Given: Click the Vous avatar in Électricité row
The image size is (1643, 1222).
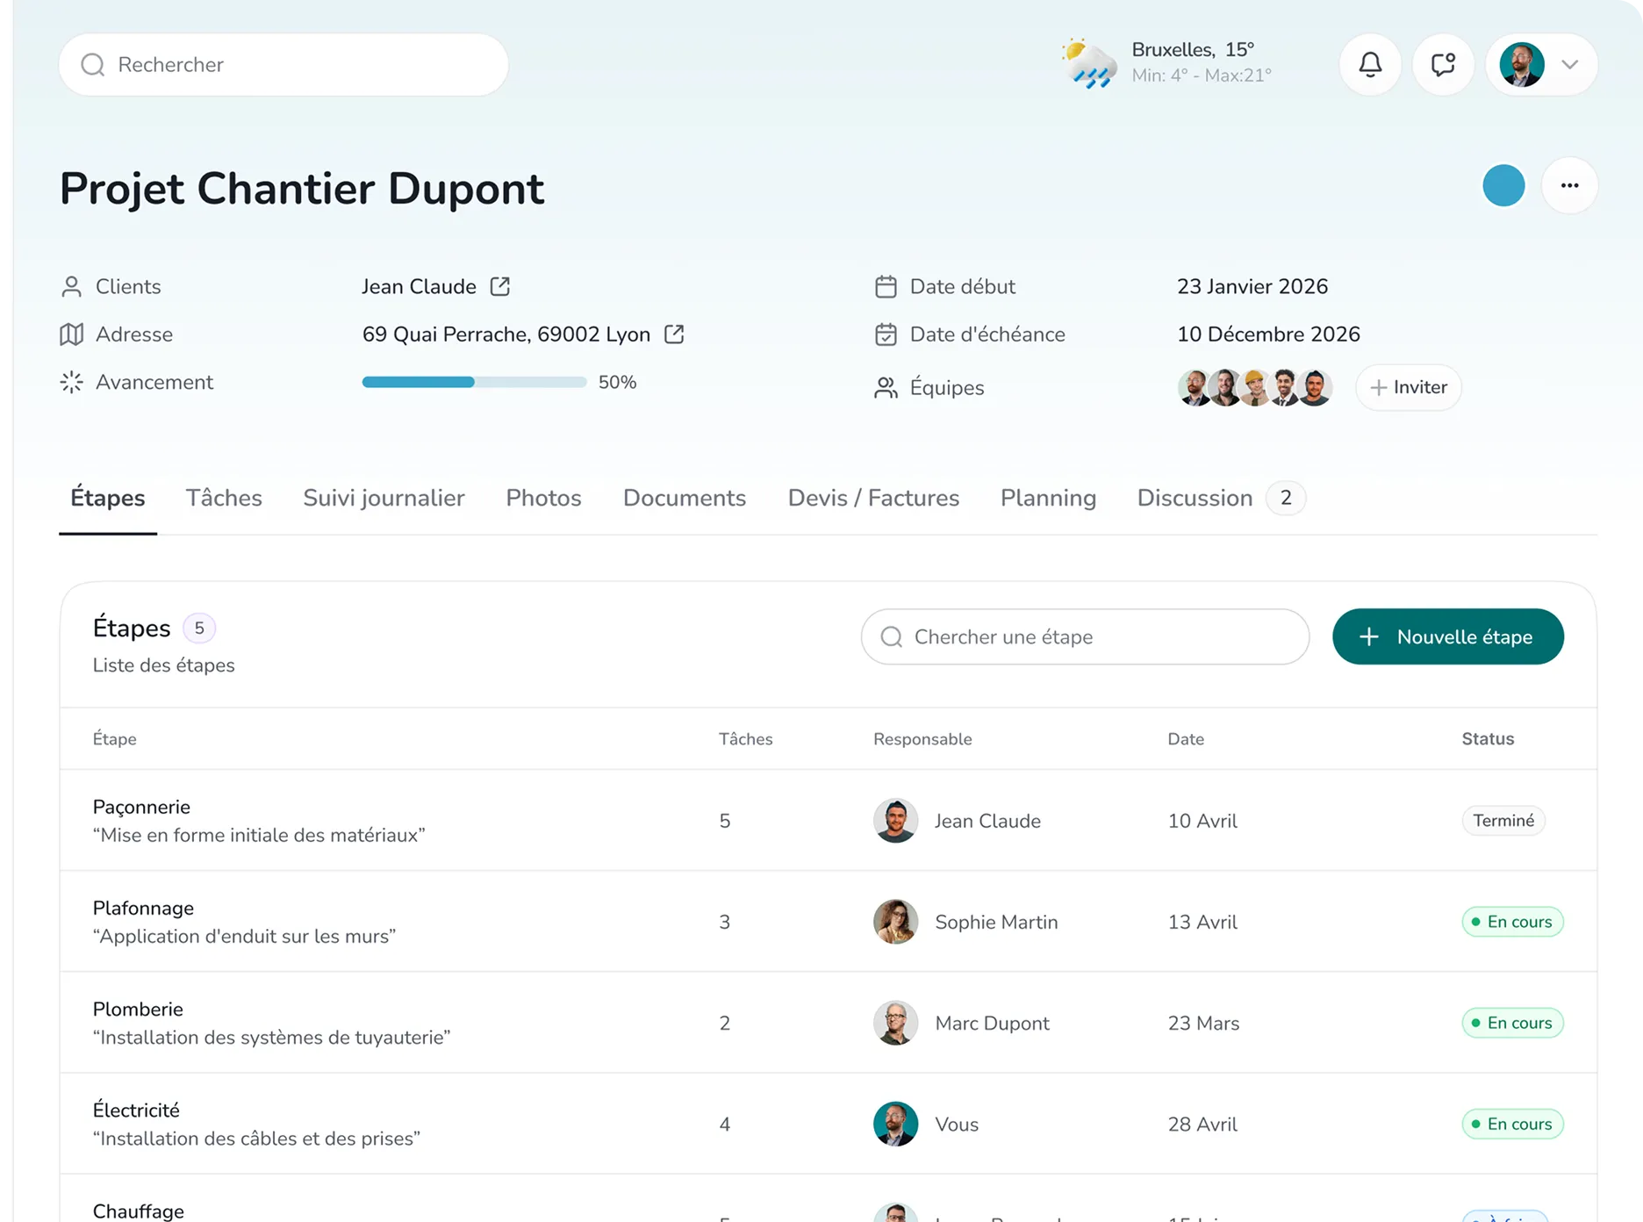Looking at the screenshot, I should (895, 1124).
